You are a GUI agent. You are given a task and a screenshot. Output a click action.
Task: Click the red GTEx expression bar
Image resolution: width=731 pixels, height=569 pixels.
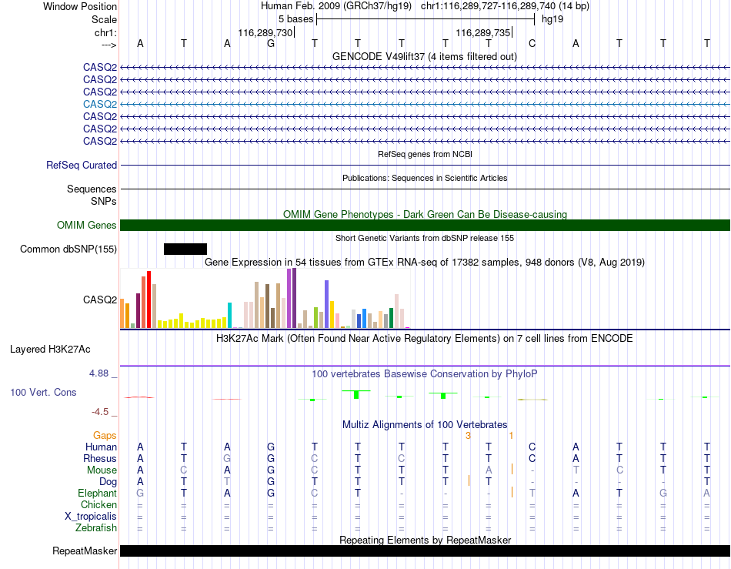149,300
